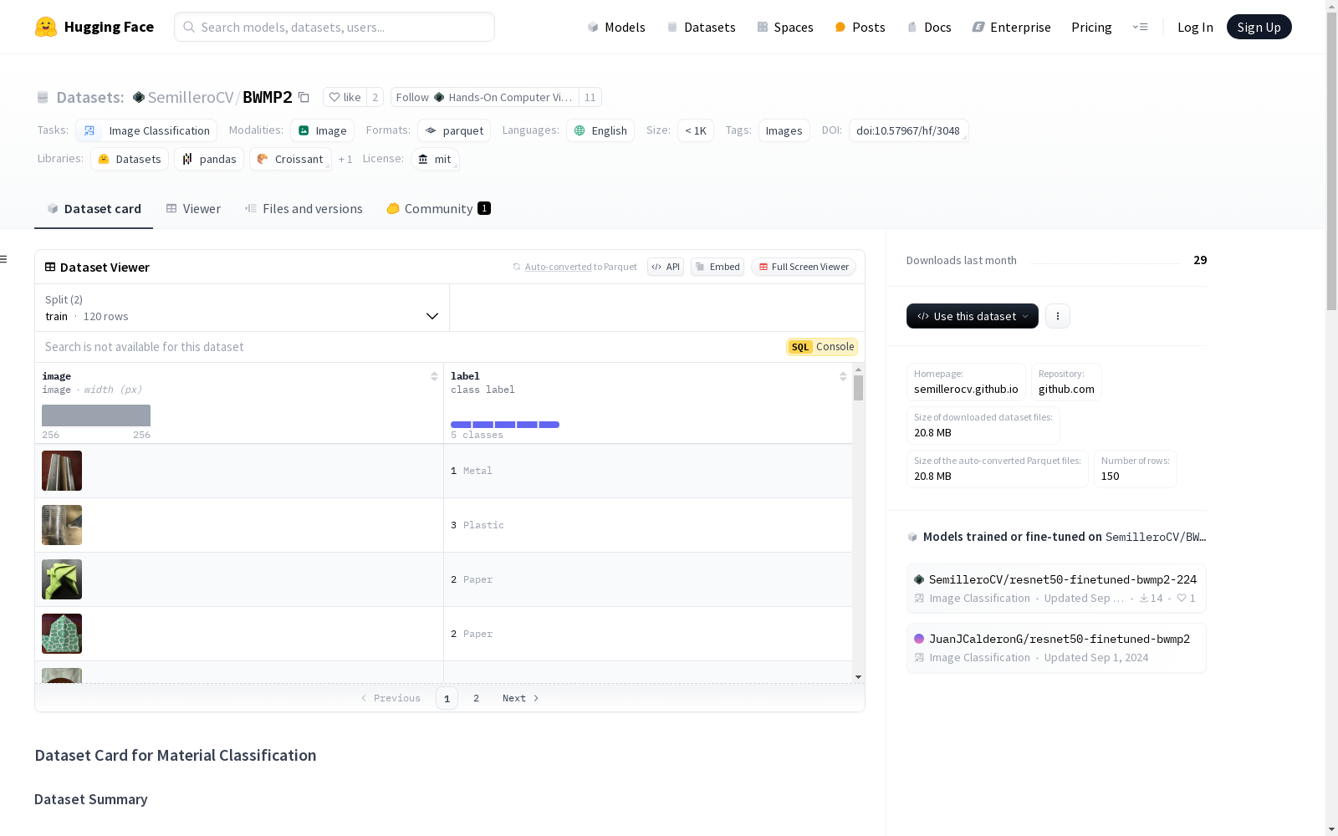Click the Images tag
The height and width of the screenshot is (836, 1338).
[784, 130]
